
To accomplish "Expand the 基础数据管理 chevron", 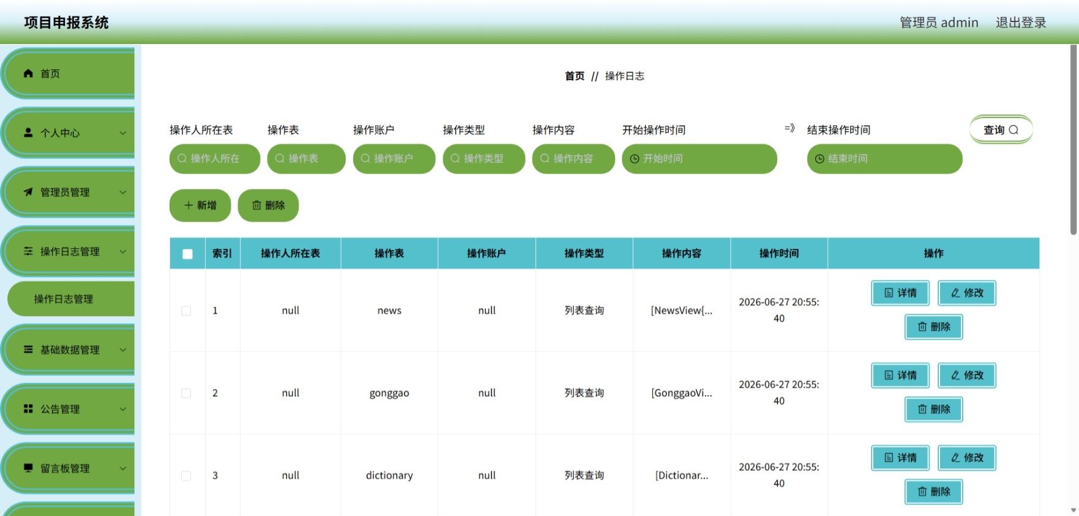I will point(122,350).
